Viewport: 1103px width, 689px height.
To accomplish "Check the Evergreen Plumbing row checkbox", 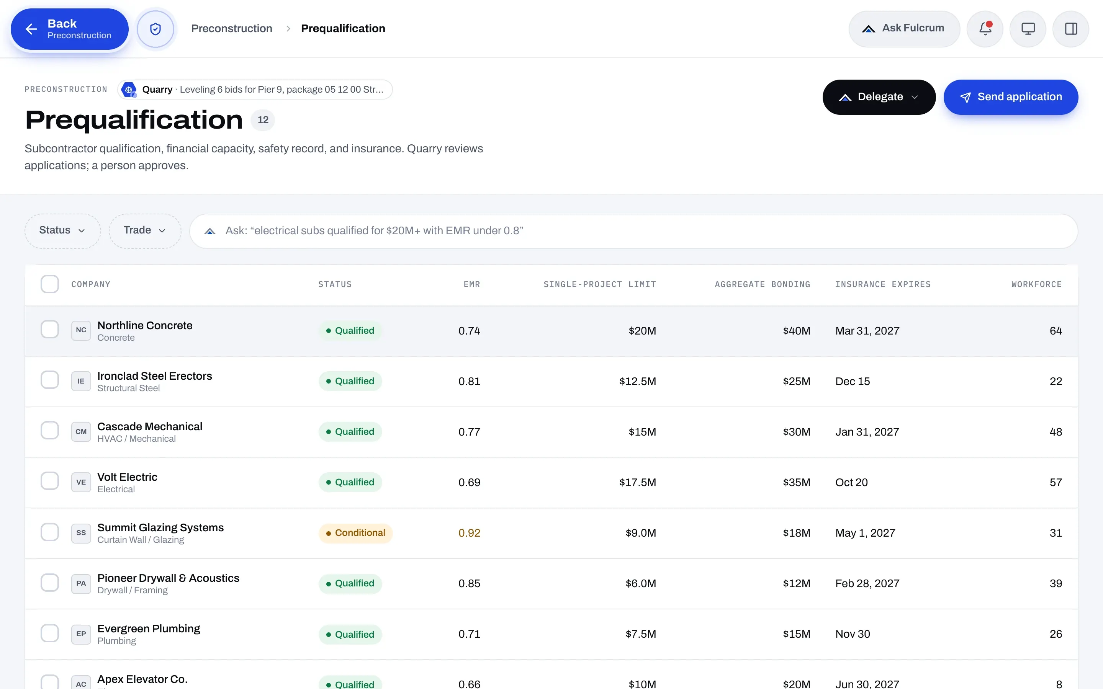I will [50, 633].
